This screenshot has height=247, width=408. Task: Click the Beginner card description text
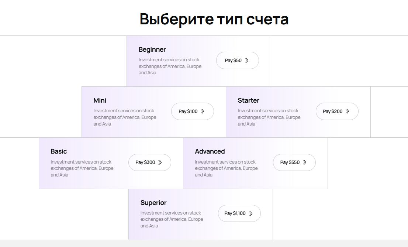coord(170,66)
